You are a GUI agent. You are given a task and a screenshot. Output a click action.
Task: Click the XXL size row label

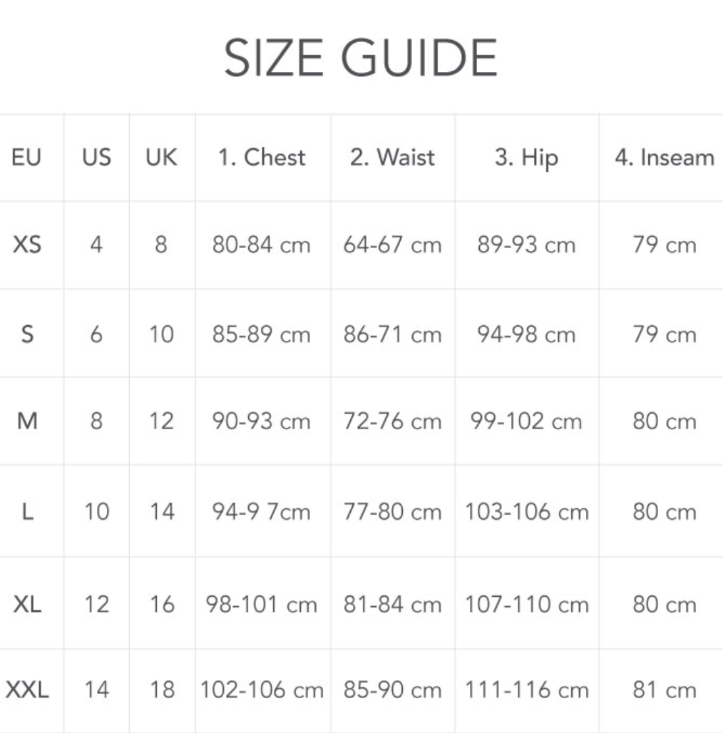pos(27,690)
